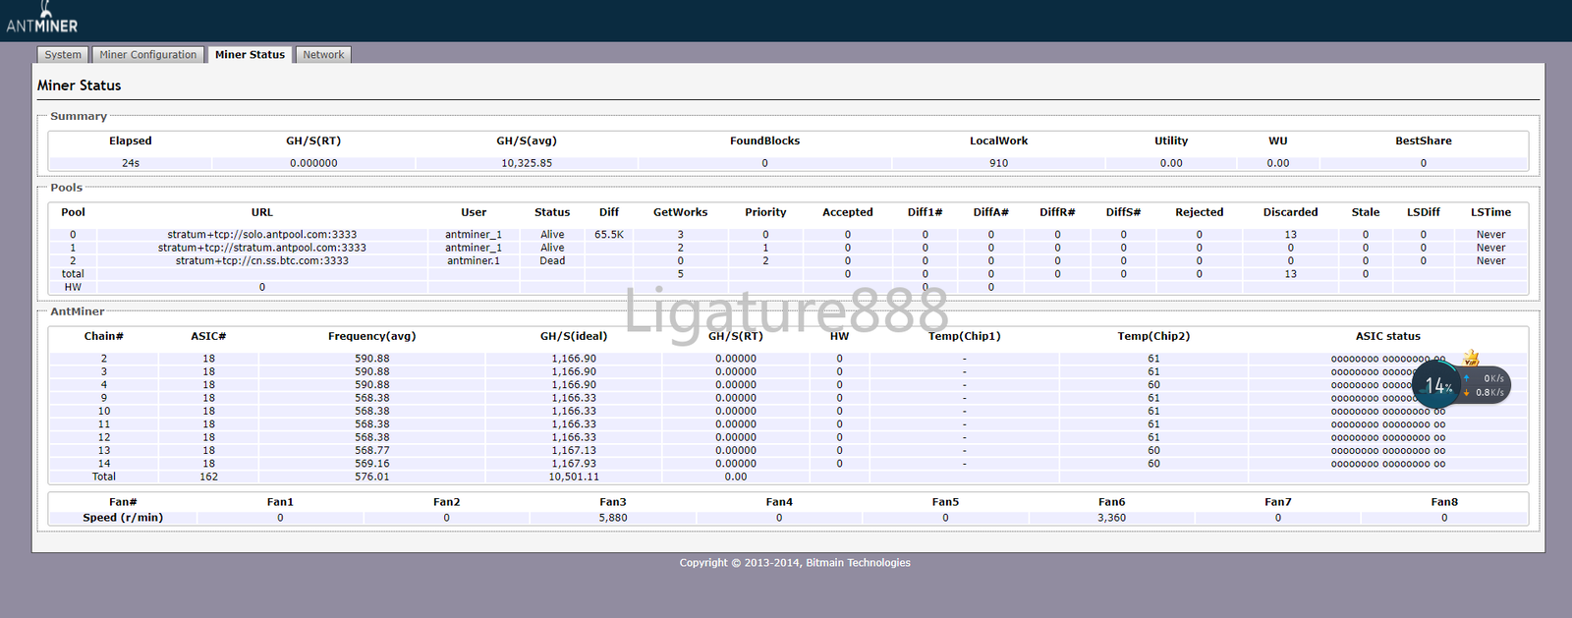Click the 'Miner Status' page heading
The width and height of the screenshot is (1572, 618).
[80, 85]
